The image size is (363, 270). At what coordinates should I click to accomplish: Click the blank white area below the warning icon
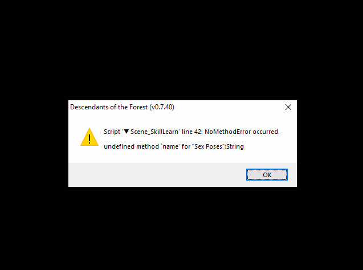tap(89, 155)
